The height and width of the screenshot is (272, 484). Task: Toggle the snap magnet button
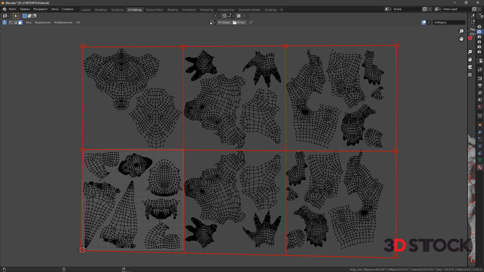[224, 16]
